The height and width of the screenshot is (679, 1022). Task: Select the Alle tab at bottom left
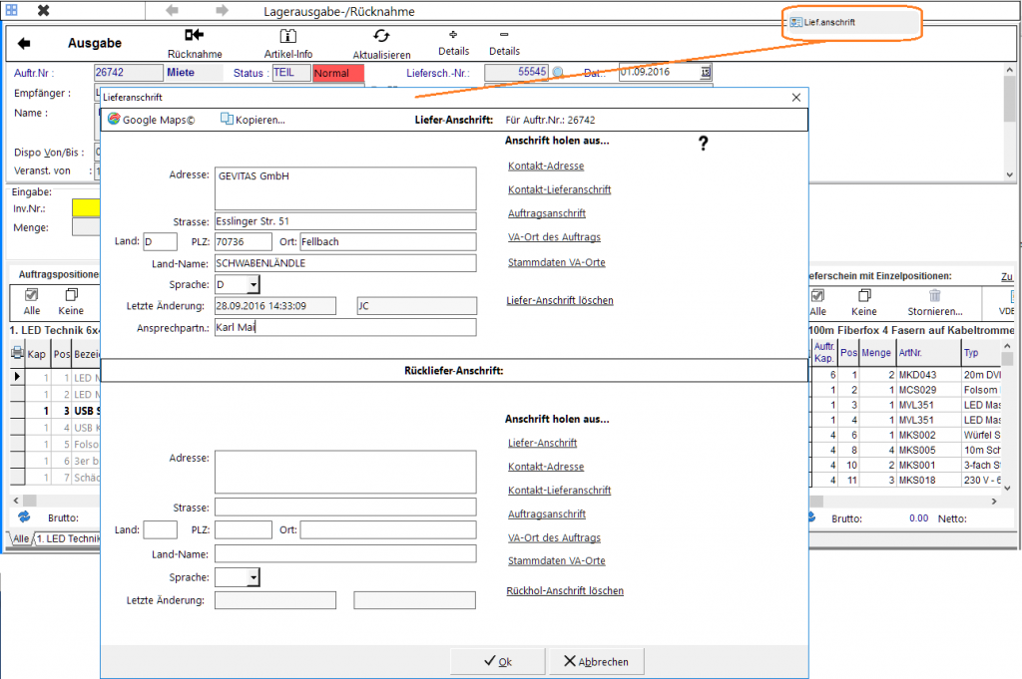pos(20,538)
